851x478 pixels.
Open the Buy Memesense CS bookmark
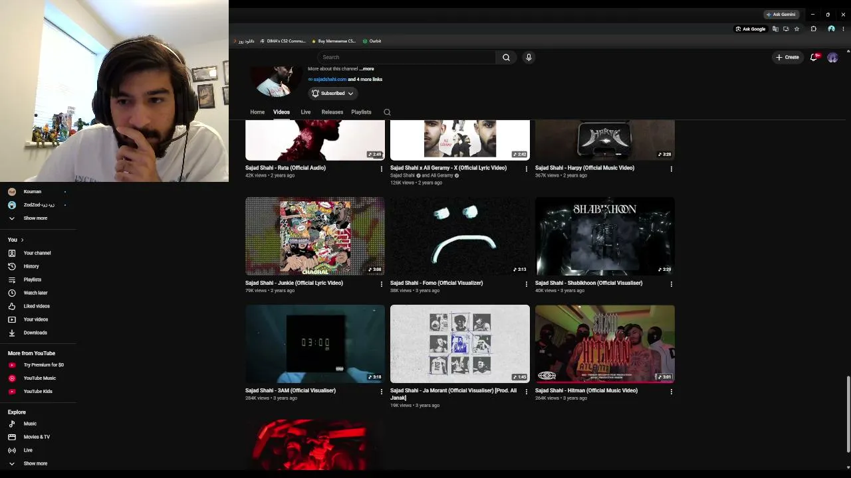[x=334, y=41]
